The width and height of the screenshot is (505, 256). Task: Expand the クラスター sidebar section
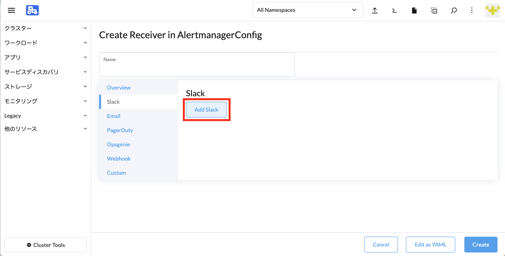click(45, 28)
